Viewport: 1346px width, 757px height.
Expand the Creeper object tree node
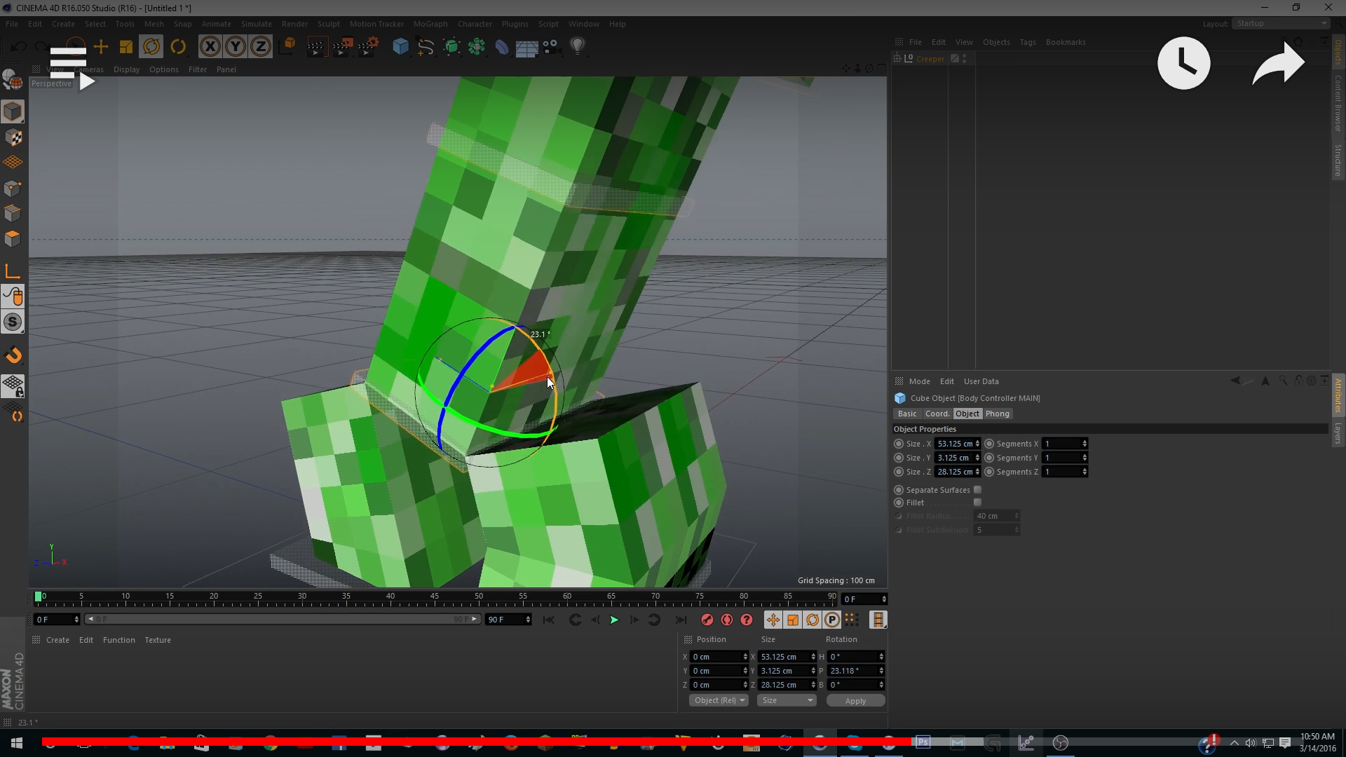(897, 58)
